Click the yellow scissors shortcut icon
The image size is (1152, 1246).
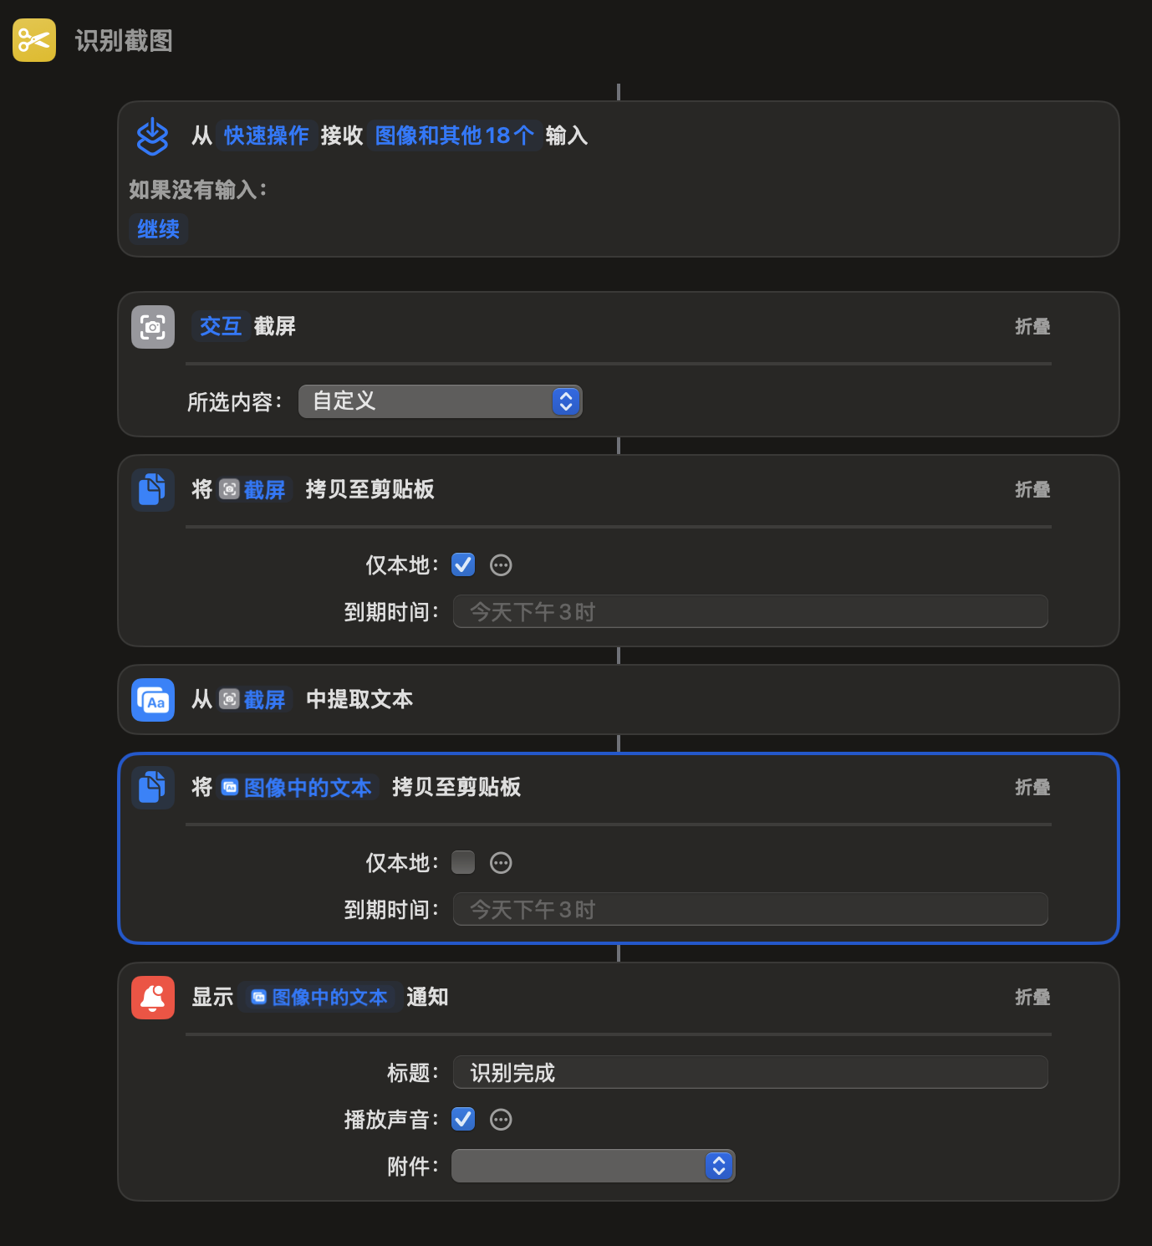click(34, 40)
